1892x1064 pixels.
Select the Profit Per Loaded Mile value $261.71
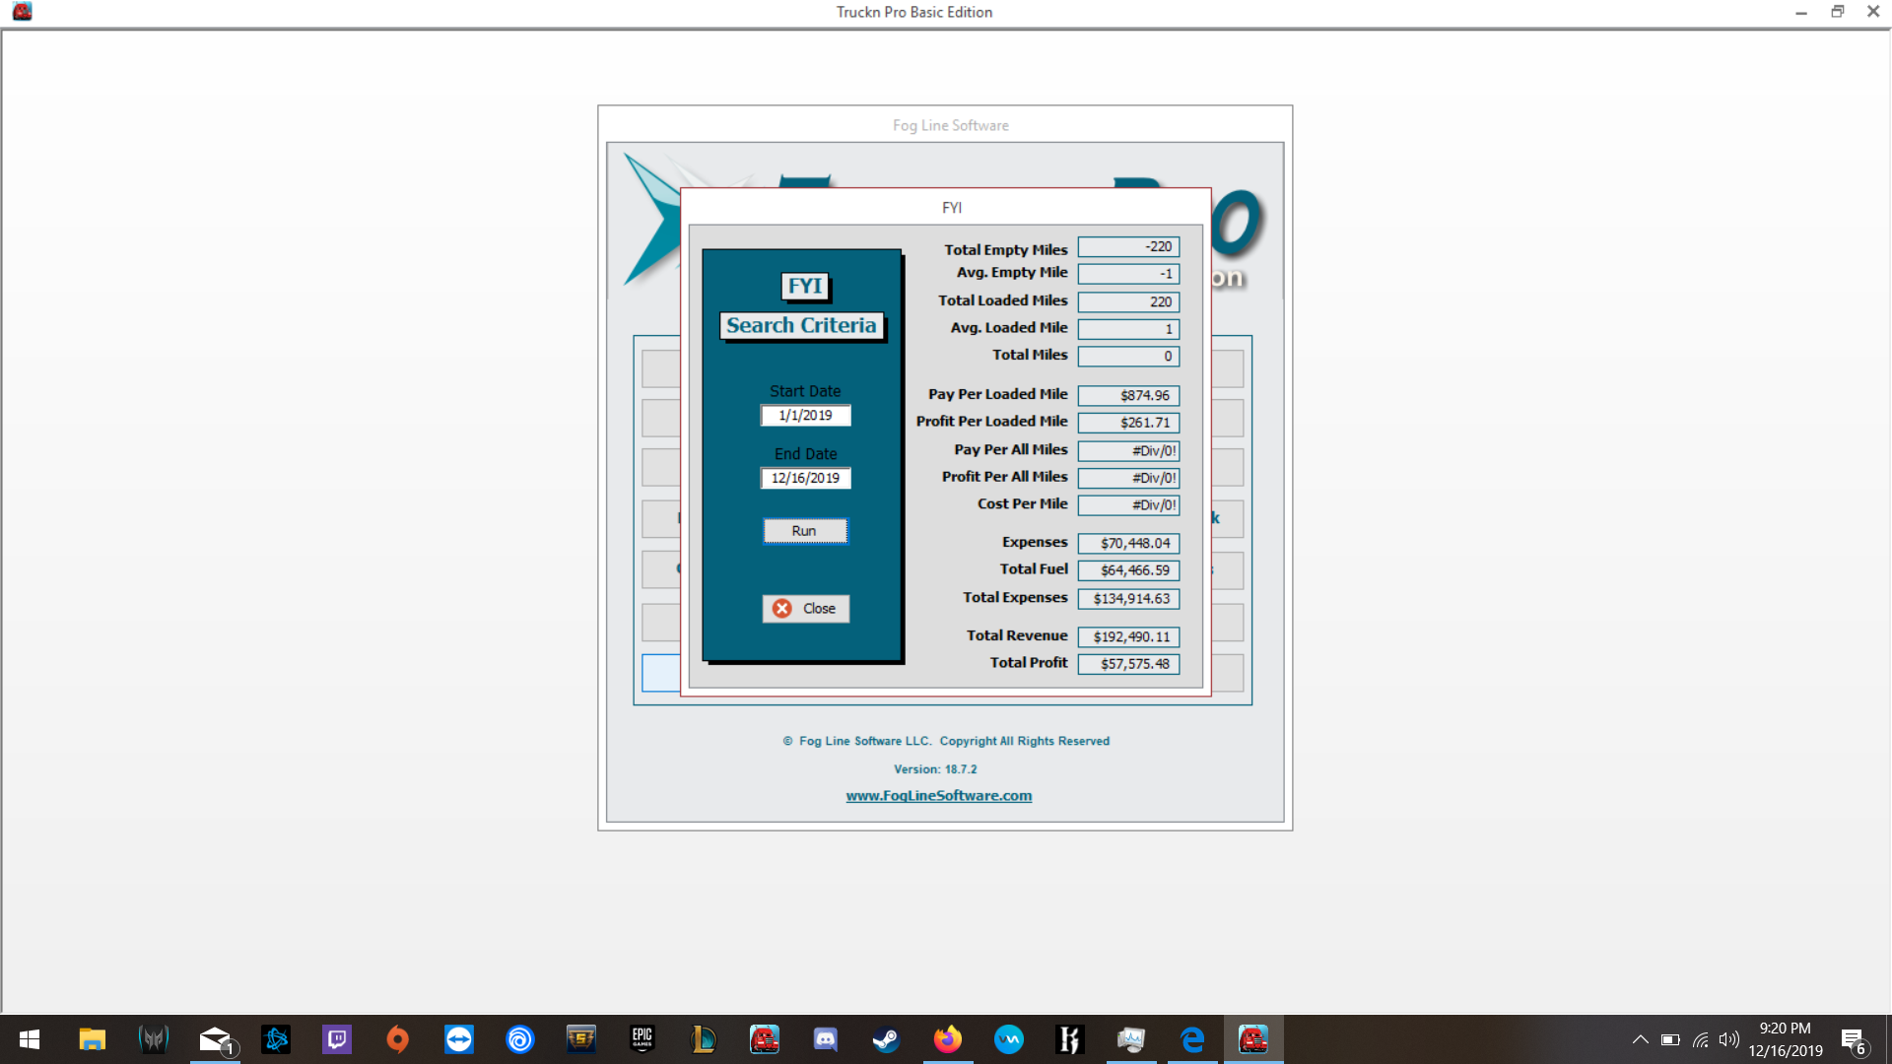point(1128,423)
